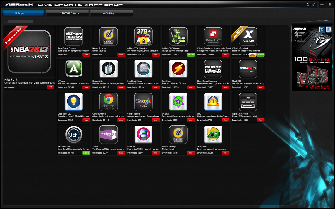This screenshot has width=335, height=209.
Task: Click the search magnifier icon
Action: 5,21
